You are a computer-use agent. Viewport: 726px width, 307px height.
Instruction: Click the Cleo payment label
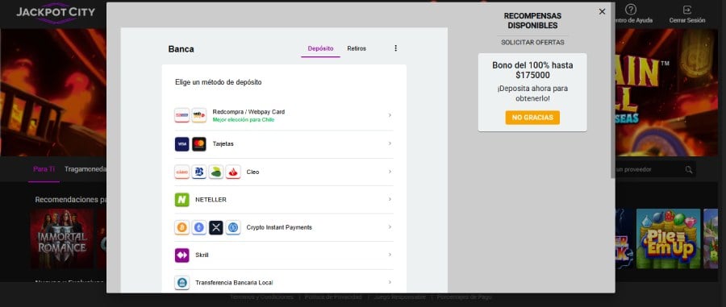[252, 172]
